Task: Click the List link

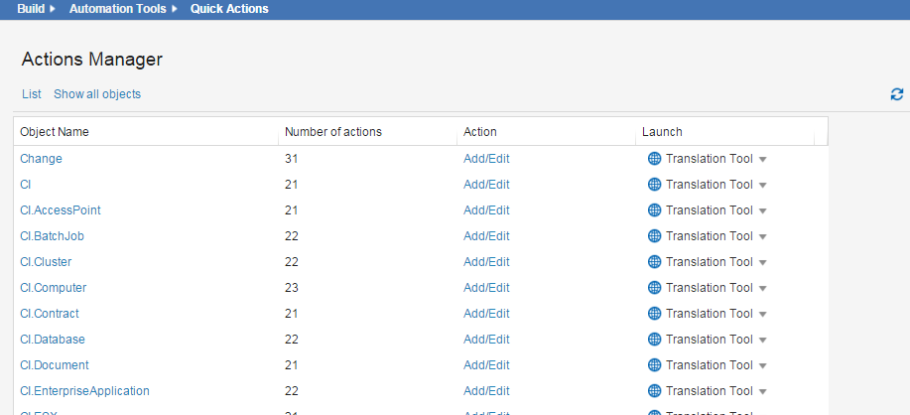Action: click(x=32, y=94)
